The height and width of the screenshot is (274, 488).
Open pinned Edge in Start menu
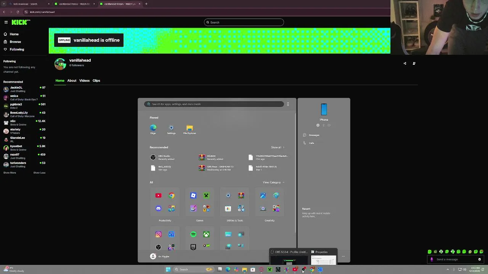click(153, 130)
